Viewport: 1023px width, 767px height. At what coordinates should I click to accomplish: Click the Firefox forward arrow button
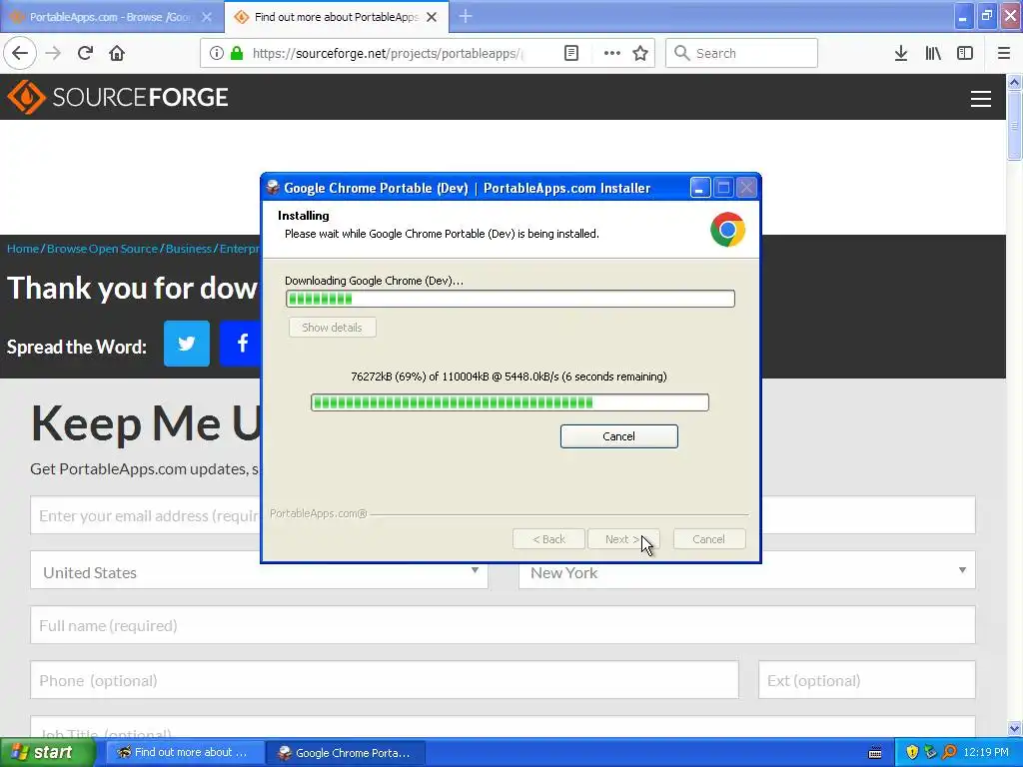click(53, 53)
